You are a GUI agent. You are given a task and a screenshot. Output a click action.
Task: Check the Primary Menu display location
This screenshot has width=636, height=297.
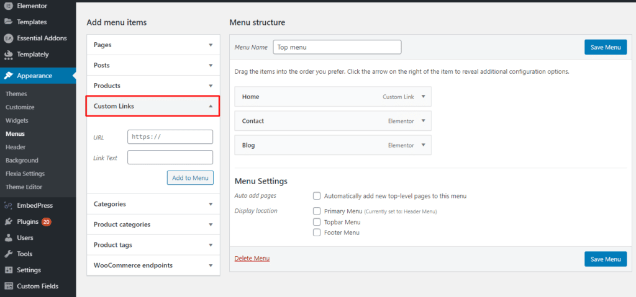click(317, 211)
